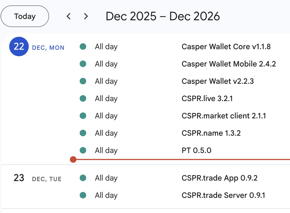The image size is (290, 213).
Task: Open the PT 0.5.0 event
Action: 196,151
